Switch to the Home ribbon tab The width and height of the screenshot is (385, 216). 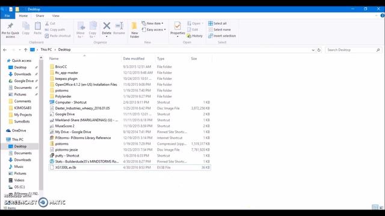(23, 16)
